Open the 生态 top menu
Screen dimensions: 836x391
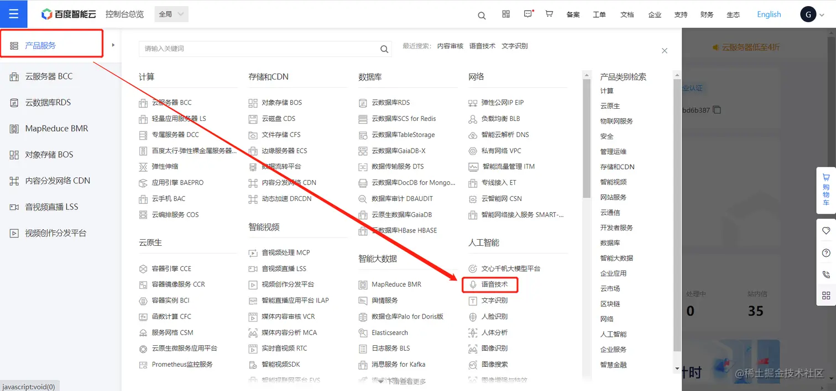click(x=733, y=15)
